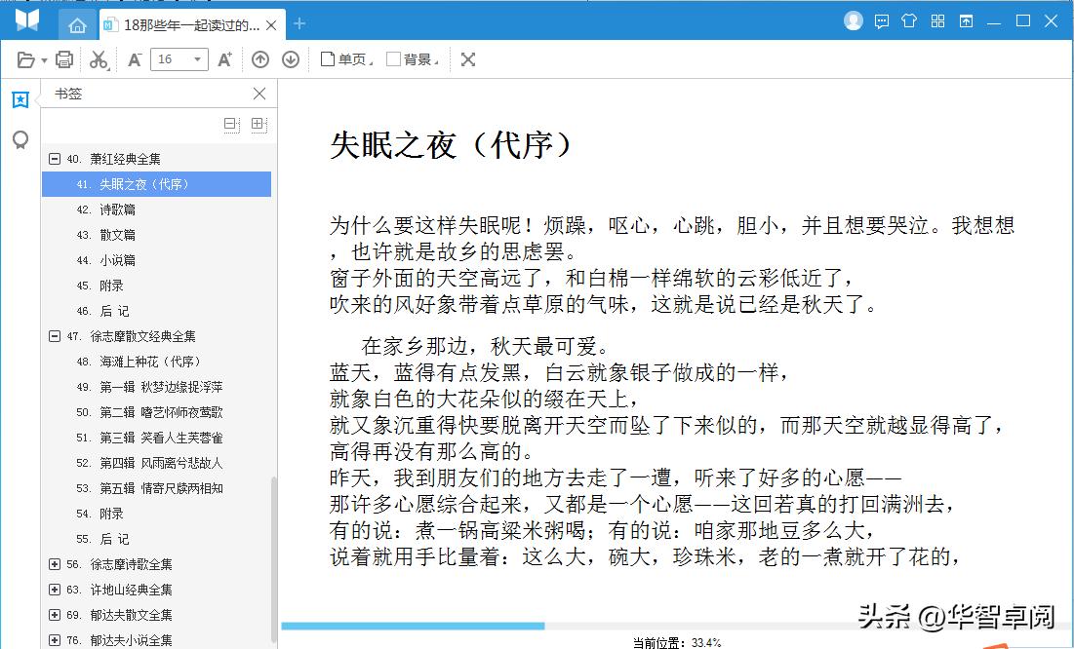Screen dimensions: 1074x649
Task: Select the scissors snapshot tool
Action: tap(99, 58)
